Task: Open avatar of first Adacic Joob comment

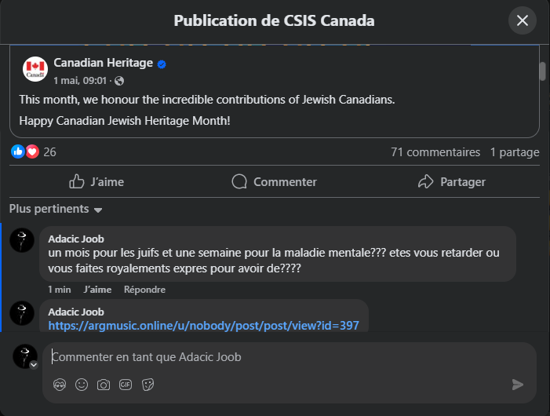Action: [22, 240]
